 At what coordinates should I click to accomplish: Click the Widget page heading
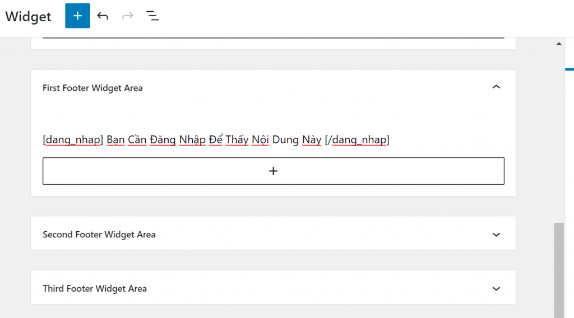point(28,16)
